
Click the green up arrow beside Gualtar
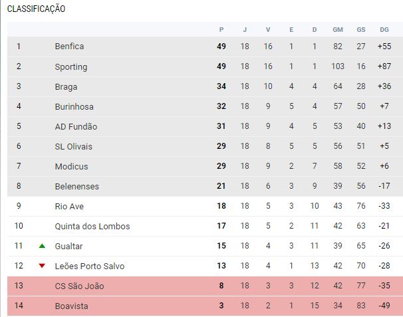coord(42,246)
